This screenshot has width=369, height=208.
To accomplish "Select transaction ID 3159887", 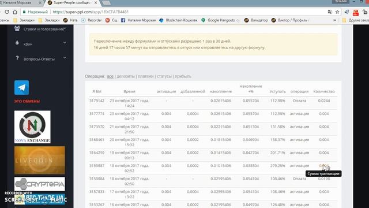I will point(97,166).
